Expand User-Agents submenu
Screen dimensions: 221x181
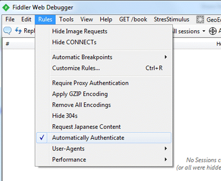tap(104, 148)
